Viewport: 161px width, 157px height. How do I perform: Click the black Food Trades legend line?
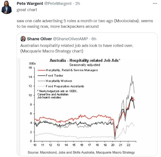pyautogui.click(x=41, y=75)
